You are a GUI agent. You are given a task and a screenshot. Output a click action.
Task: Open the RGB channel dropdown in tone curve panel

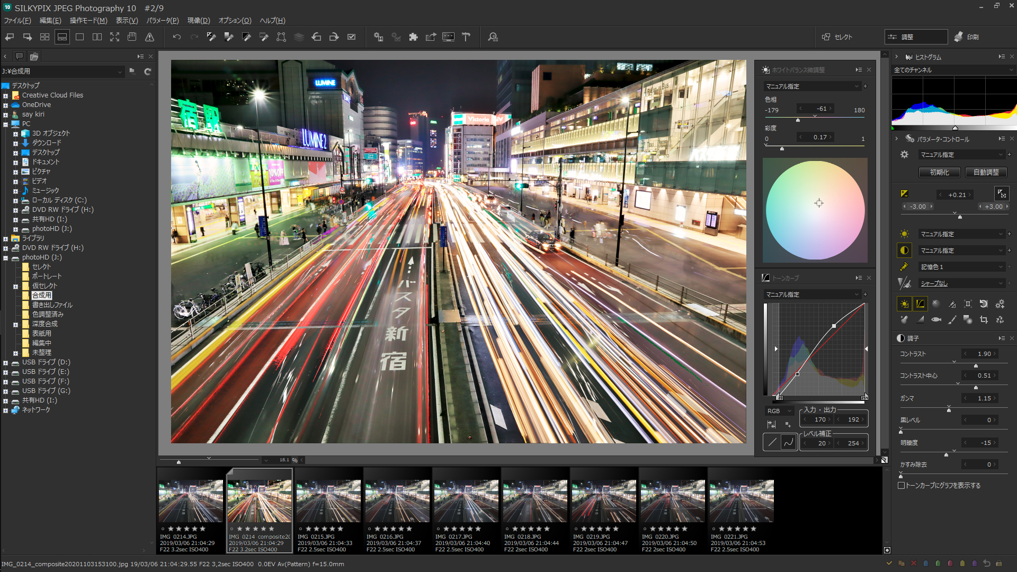pos(779,410)
